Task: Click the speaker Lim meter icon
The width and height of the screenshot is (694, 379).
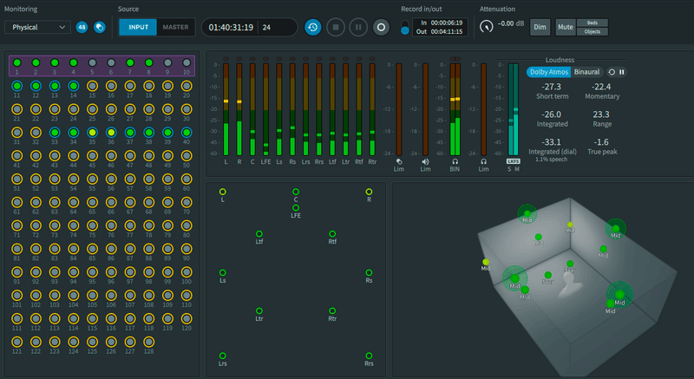Action: click(x=425, y=162)
